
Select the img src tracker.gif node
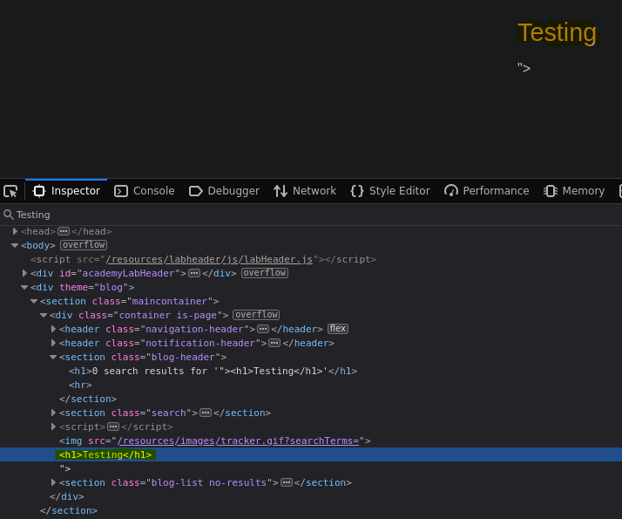214,440
